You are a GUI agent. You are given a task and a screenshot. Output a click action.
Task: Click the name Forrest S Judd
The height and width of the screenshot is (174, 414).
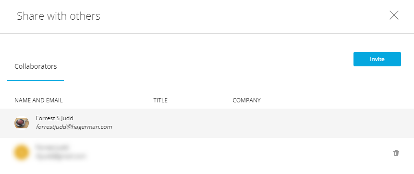point(55,118)
